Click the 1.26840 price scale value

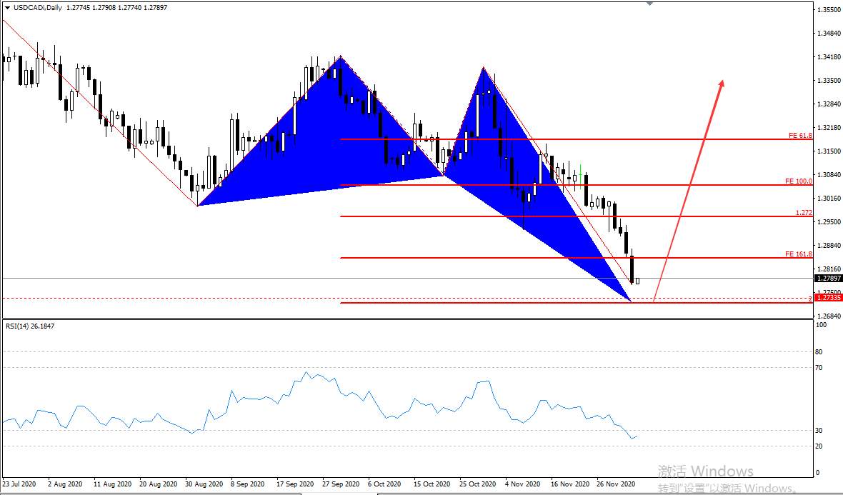point(829,316)
